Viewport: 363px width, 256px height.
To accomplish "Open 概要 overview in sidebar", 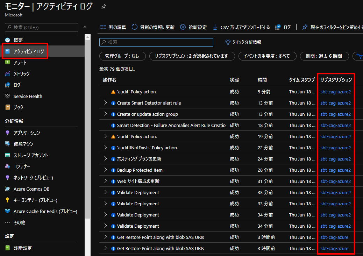I will click(x=18, y=40).
